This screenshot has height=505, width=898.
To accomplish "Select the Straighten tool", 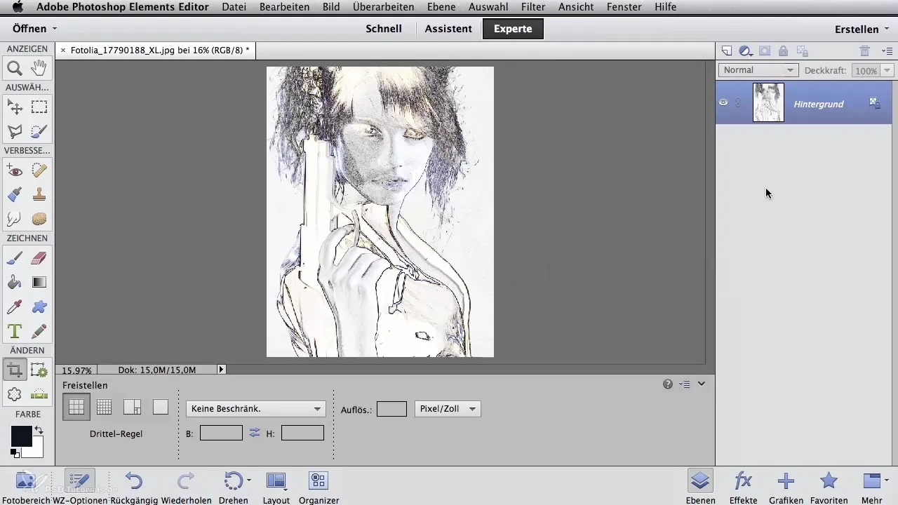I will click(39, 394).
